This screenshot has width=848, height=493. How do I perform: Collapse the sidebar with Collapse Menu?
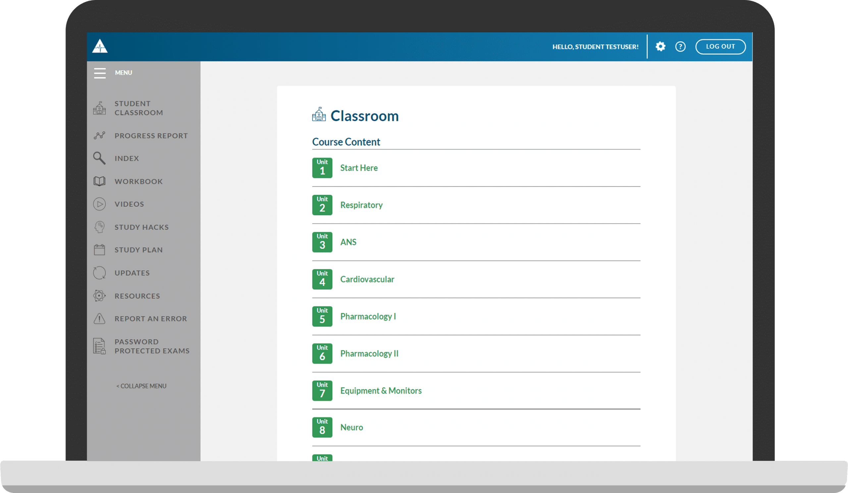coord(141,386)
